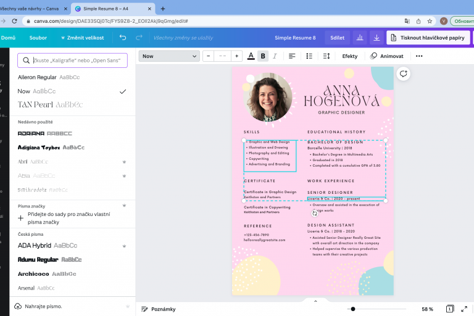Enter fullscreen presentation mode icon
474x316 pixels.
point(465,309)
